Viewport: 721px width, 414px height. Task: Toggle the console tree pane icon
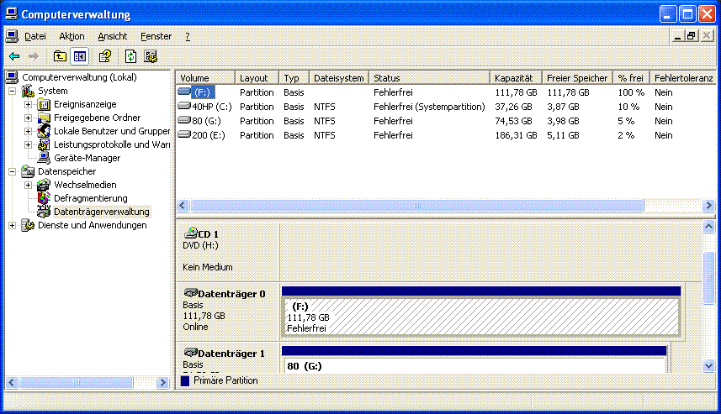(80, 56)
